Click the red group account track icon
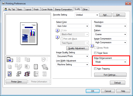 click(x=27, y=74)
